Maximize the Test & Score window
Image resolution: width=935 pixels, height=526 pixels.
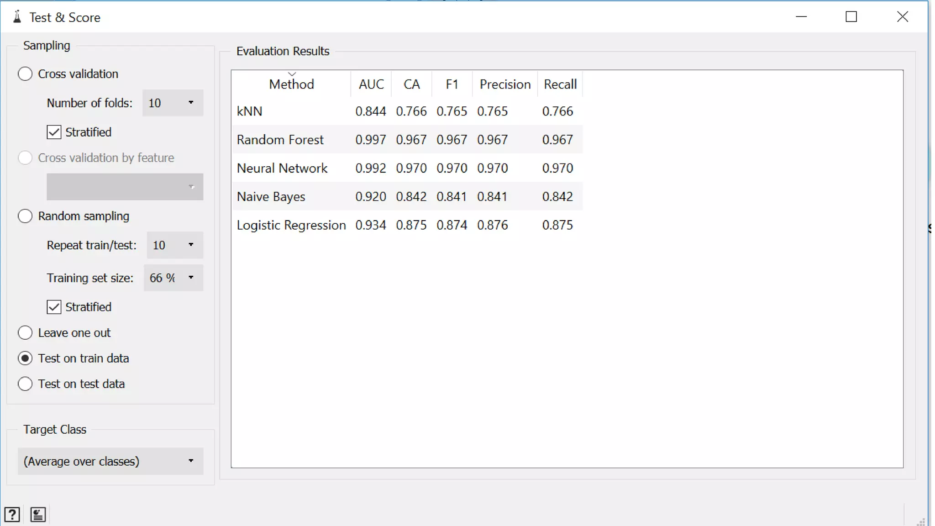[851, 17]
